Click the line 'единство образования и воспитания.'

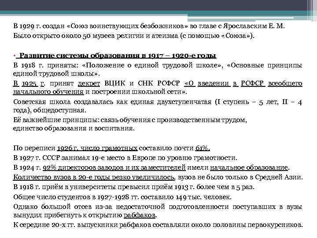click(74, 129)
